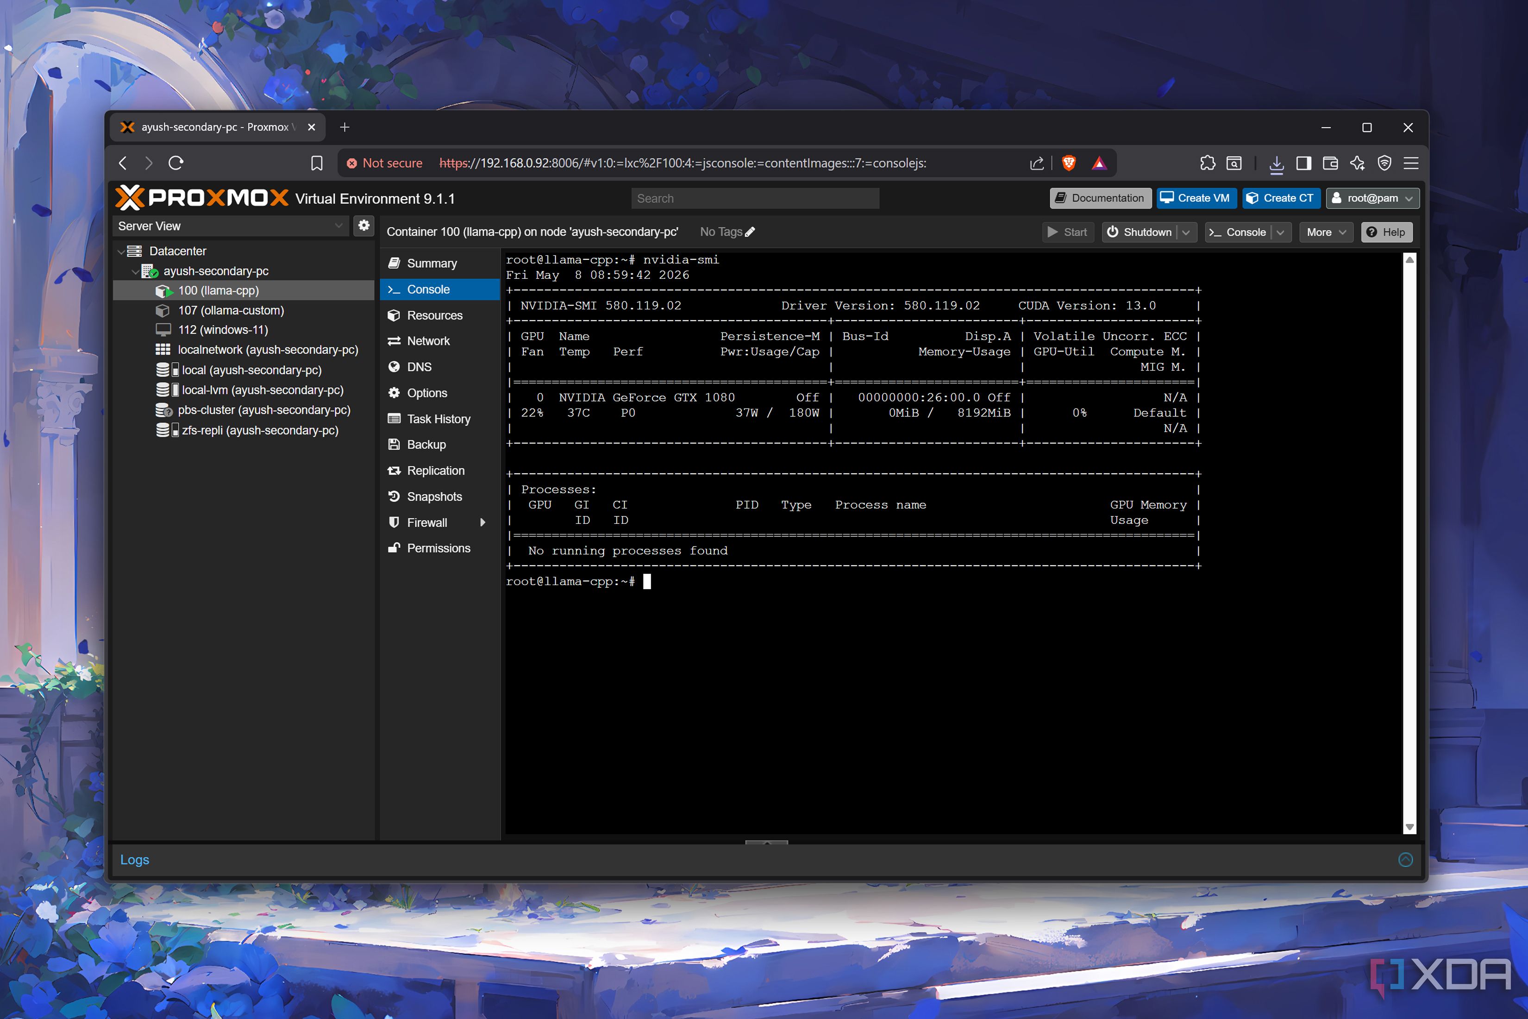Open the Shutdown dropdown arrow
Image resolution: width=1528 pixels, height=1019 pixels.
1186,232
